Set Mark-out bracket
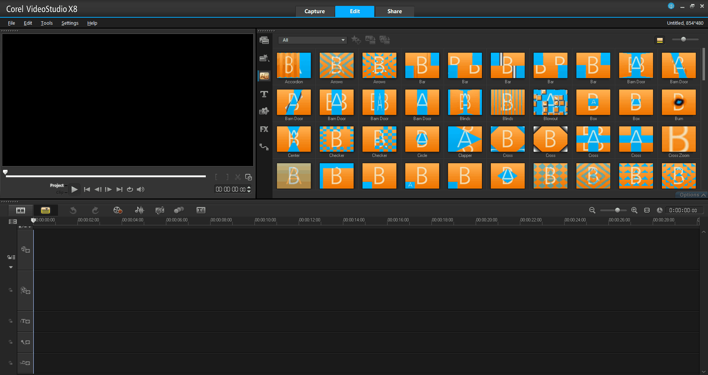This screenshot has height=375, width=708. (227, 177)
